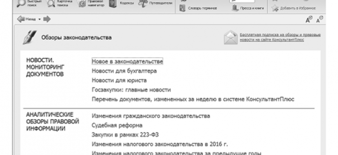Open Новости для юриста
The width and height of the screenshot is (338, 155).
coord(119,80)
